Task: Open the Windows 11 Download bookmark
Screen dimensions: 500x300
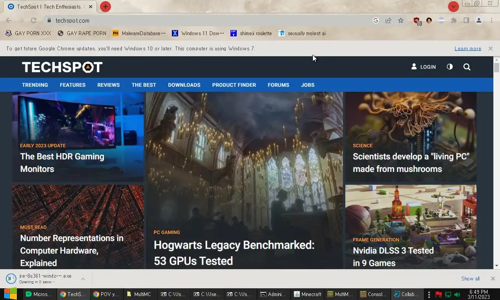Action: pyautogui.click(x=198, y=33)
